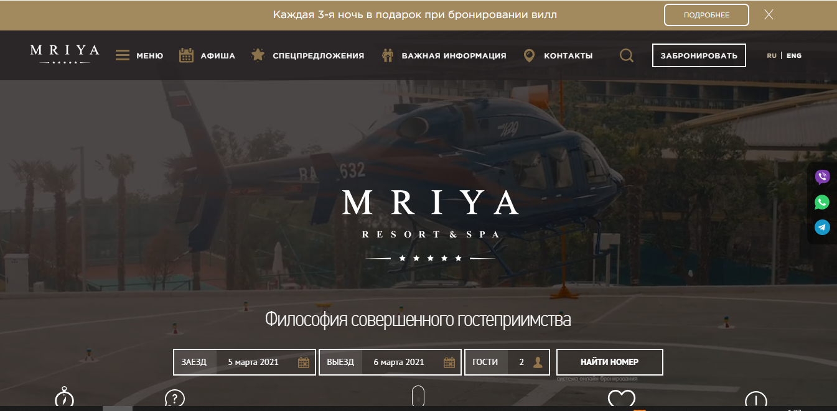Change guests count value 2
The width and height of the screenshot is (837, 411).
[x=521, y=362]
